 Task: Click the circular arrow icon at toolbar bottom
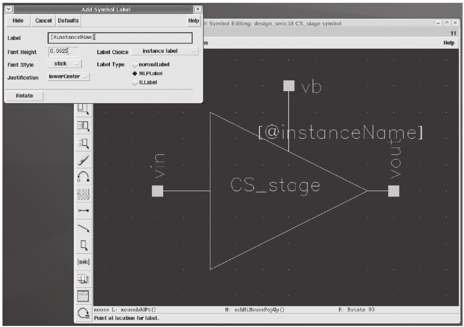(x=83, y=313)
